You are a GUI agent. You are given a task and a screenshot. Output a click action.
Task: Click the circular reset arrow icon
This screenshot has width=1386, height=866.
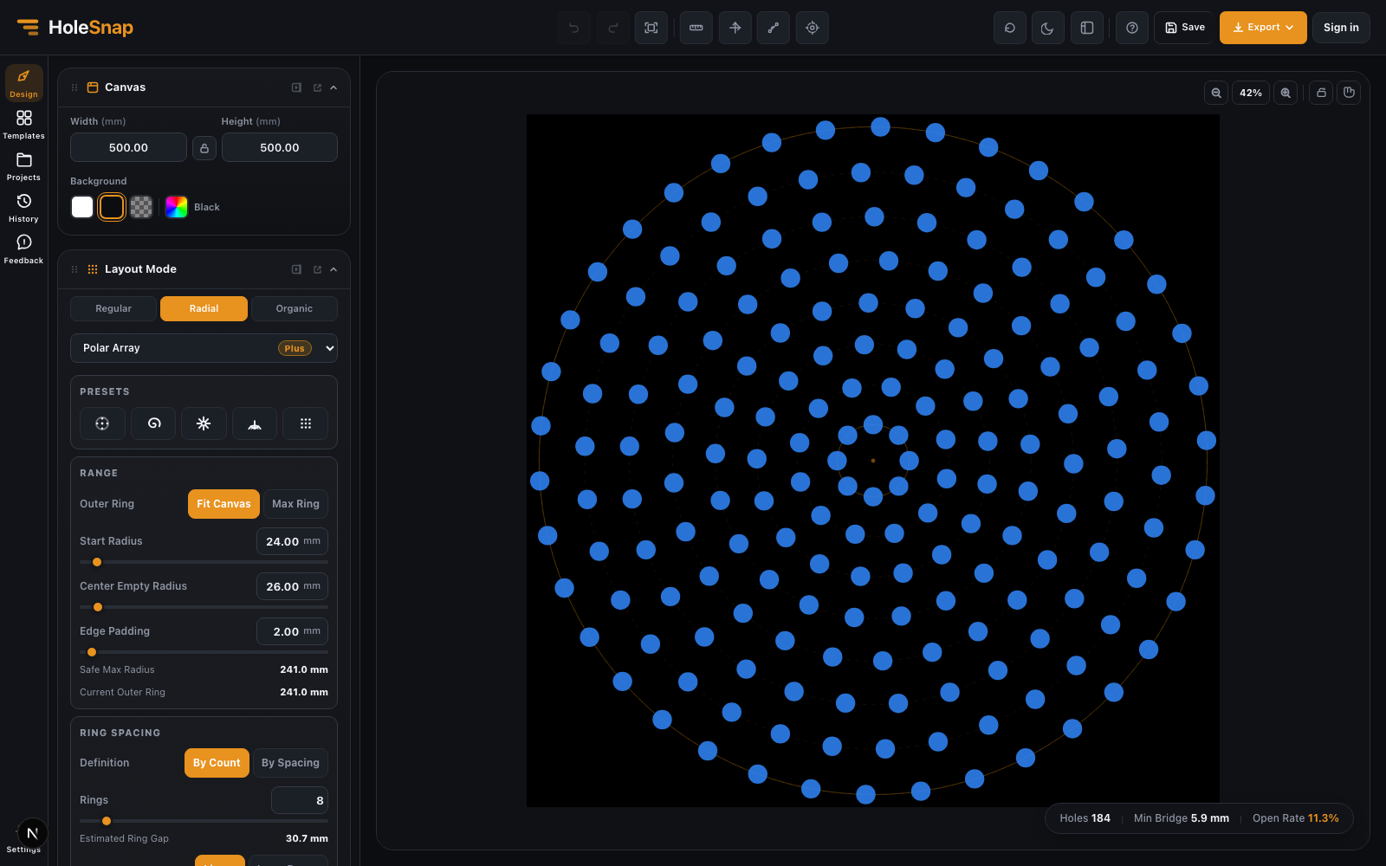pyautogui.click(x=1010, y=28)
